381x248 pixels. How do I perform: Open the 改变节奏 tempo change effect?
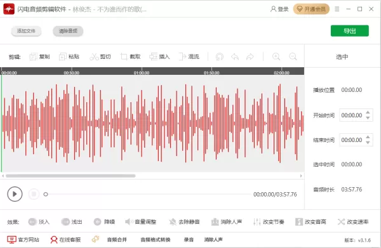269,222
